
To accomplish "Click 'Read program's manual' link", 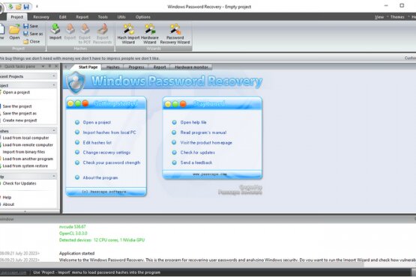I will 203,133.
